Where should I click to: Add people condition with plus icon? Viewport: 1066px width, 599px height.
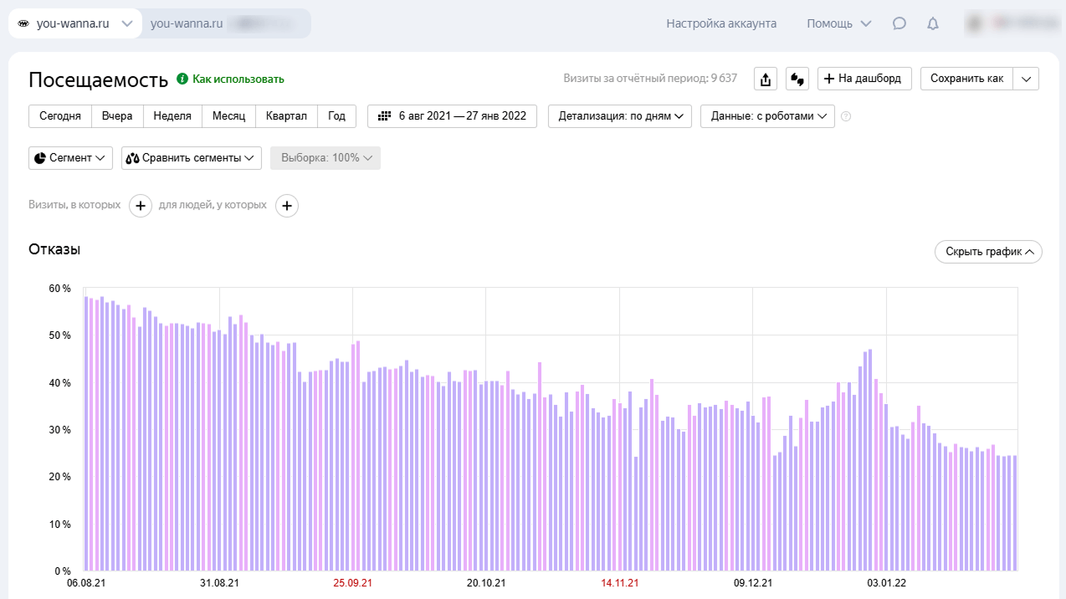coord(287,205)
